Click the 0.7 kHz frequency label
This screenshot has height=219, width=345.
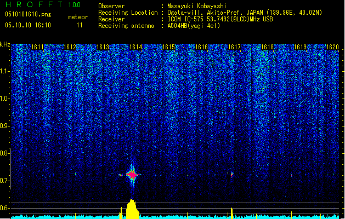point(5,181)
